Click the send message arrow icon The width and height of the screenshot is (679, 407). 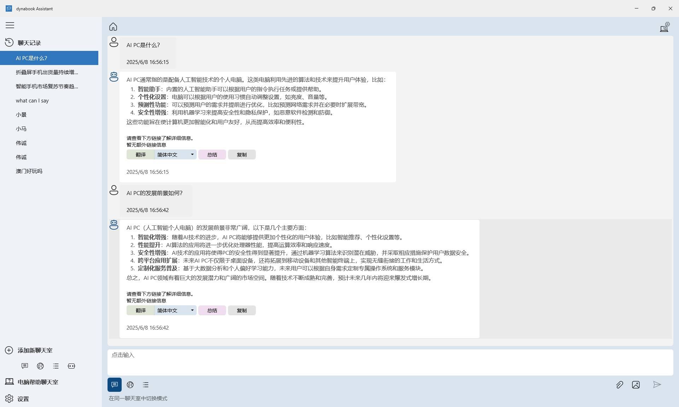pos(657,385)
